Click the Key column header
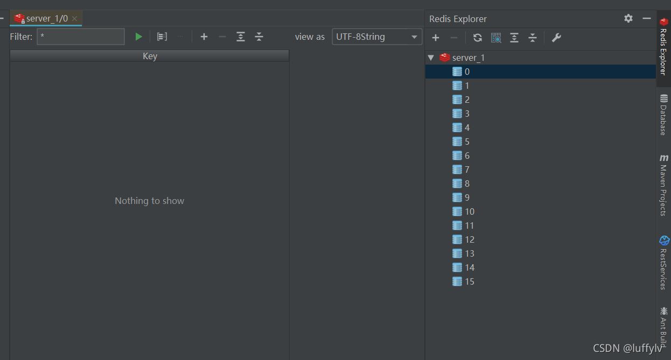This screenshot has width=671, height=360. [150, 56]
